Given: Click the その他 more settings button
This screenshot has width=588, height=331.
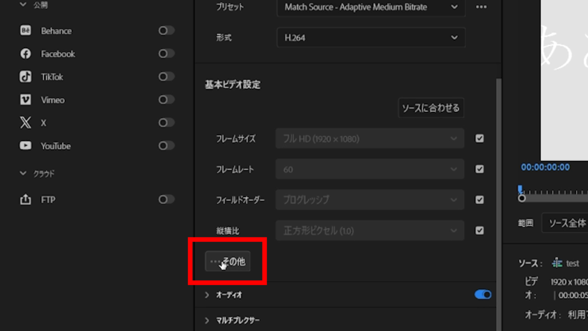Looking at the screenshot, I should tap(227, 261).
